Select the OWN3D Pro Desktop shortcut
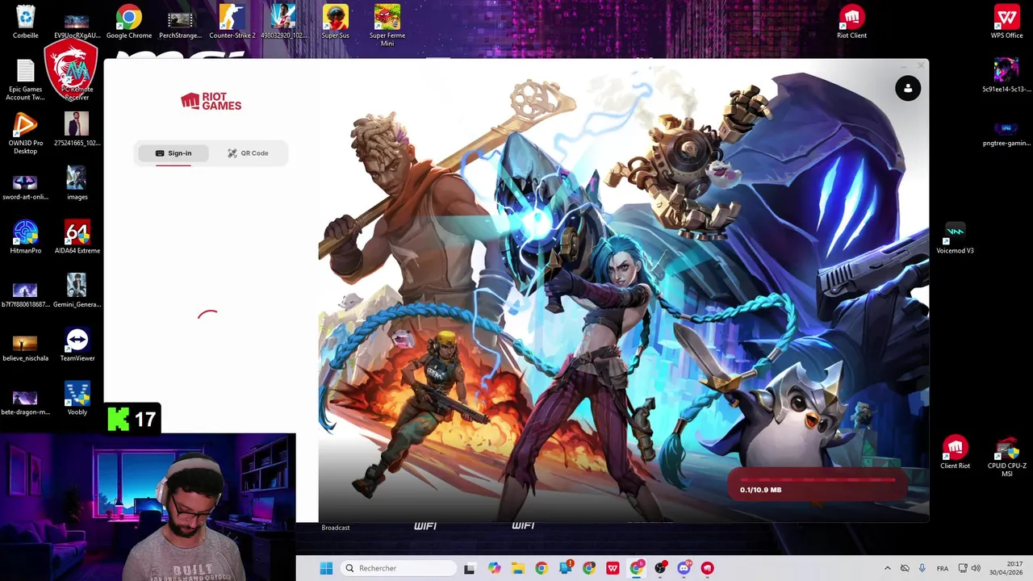The width and height of the screenshot is (1033, 581). 25,134
